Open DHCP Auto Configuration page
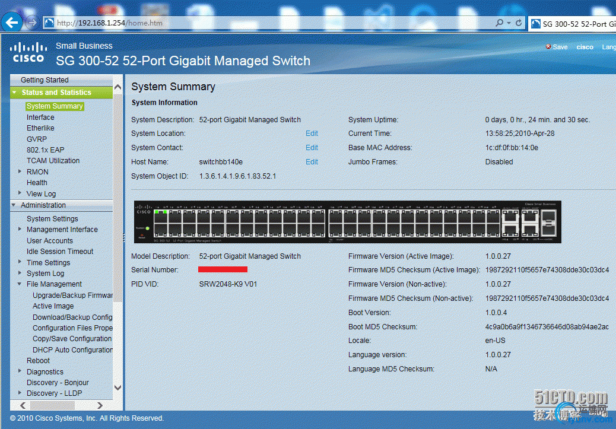This screenshot has height=429, width=616. 72,349
